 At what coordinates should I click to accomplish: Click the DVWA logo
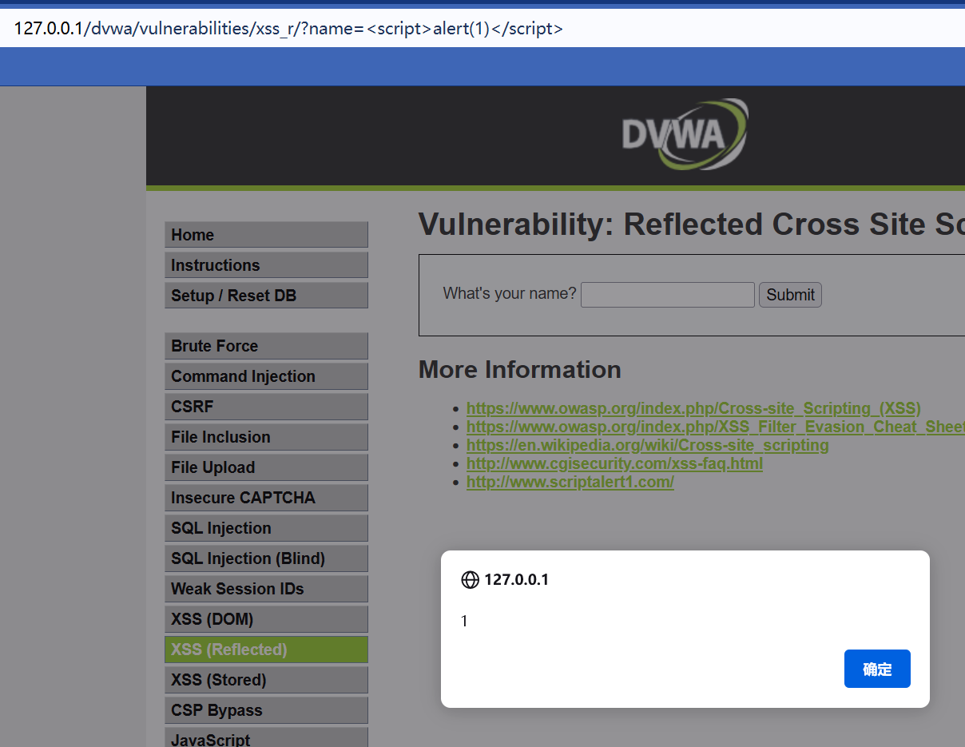pos(685,134)
